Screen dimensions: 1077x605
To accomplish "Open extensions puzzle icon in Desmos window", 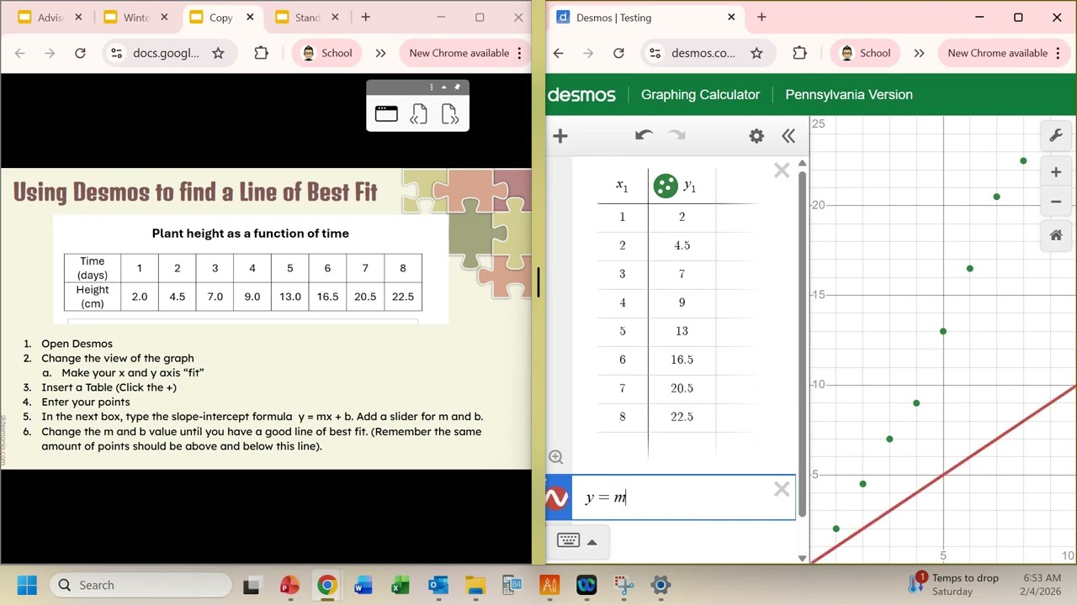I will coord(799,53).
